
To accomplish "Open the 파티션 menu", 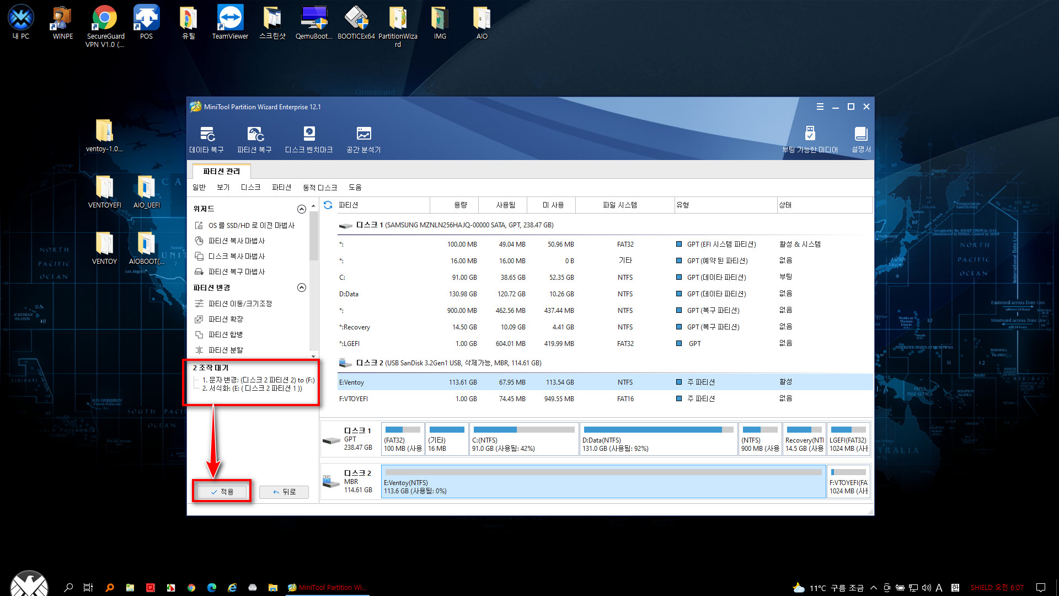I will tap(282, 187).
